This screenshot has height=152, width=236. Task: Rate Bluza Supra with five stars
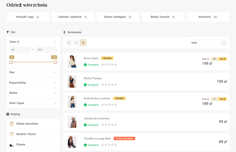coord(116,65)
